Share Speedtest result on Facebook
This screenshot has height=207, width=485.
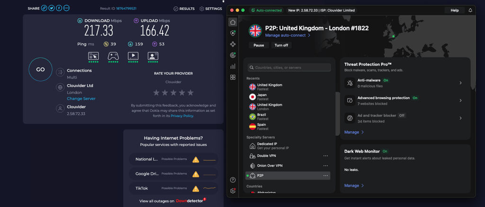59,8
